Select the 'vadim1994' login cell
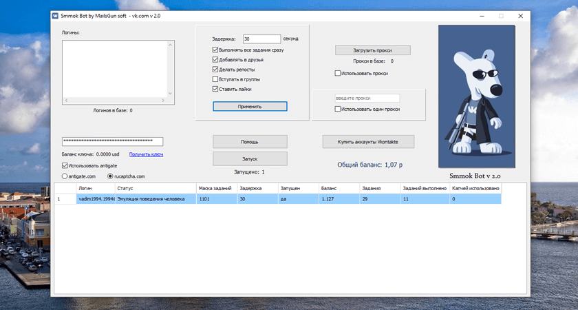Viewport: 578px width, 310px height. (96, 199)
